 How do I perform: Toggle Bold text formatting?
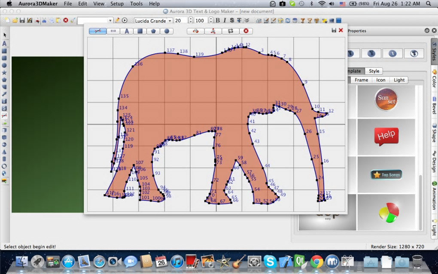point(218,20)
